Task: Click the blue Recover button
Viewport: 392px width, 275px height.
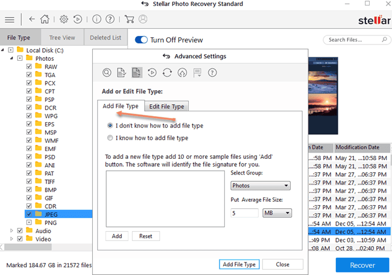Action: [362, 265]
